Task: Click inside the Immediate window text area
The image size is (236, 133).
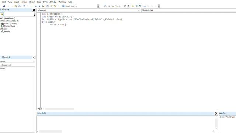Action: (x=126, y=123)
